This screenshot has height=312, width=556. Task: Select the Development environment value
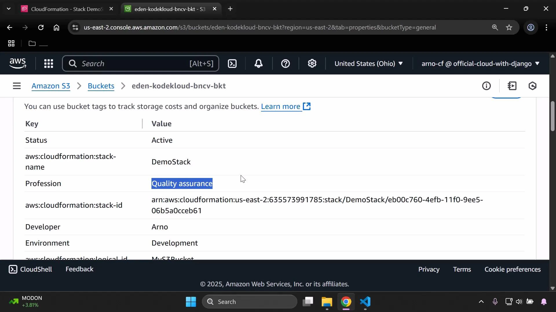pyautogui.click(x=175, y=243)
